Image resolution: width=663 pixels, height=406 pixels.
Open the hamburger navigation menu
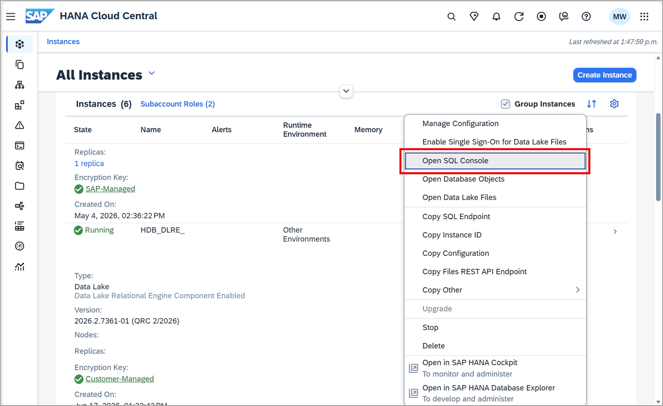point(11,17)
